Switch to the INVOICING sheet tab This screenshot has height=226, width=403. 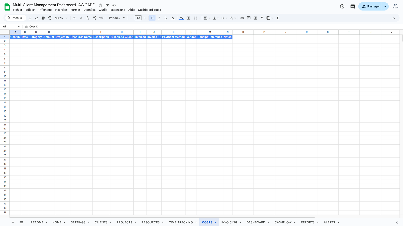[x=229, y=222]
